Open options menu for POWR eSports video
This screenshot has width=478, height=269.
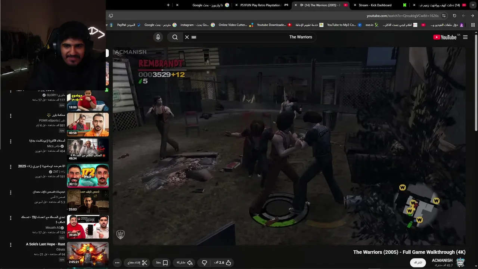[10, 116]
